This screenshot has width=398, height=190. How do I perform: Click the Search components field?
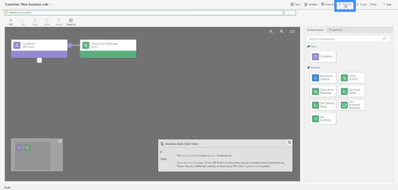coord(348,39)
